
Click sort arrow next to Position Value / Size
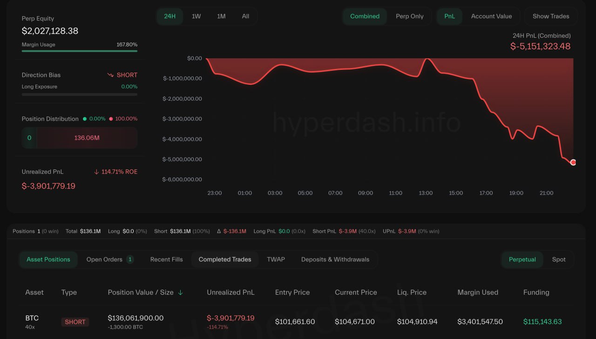point(181,292)
